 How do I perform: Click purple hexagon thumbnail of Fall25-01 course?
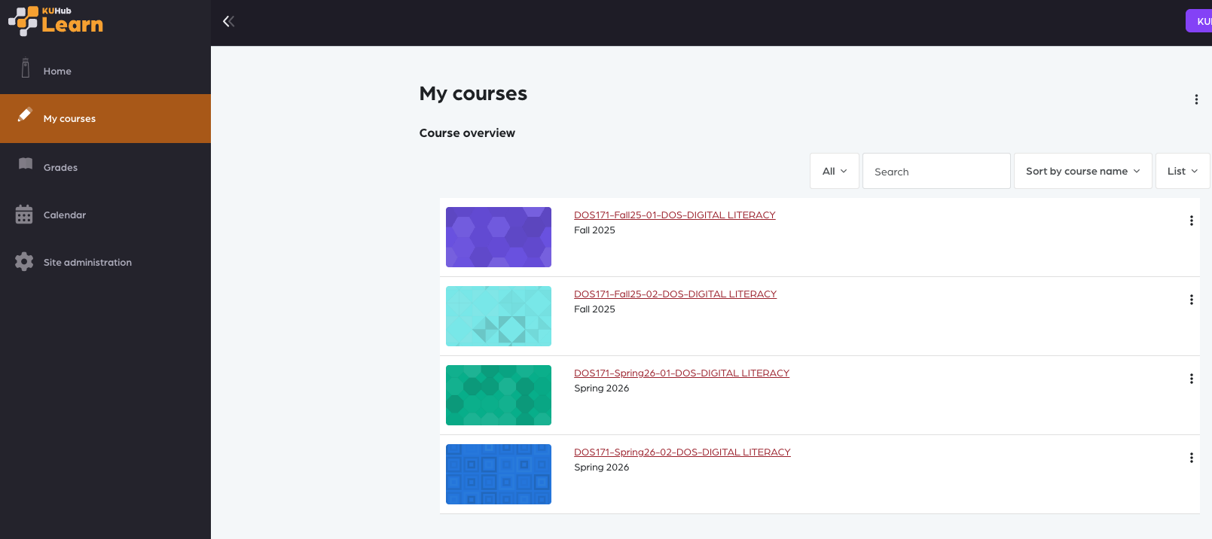[x=499, y=237]
